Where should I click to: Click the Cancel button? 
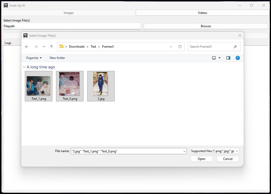[x=228, y=159]
